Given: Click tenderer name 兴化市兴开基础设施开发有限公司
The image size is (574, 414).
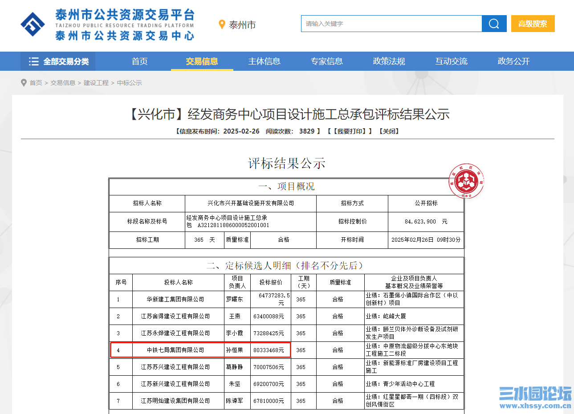Looking at the screenshot, I should click(x=251, y=203).
